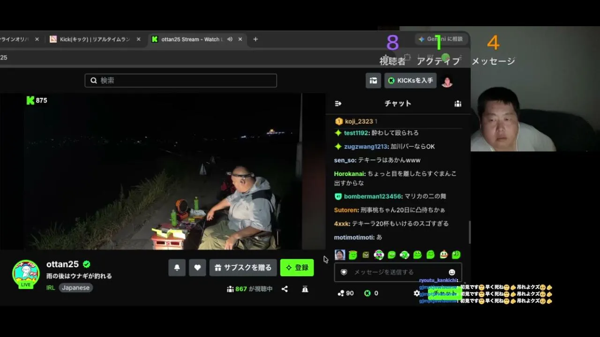
Task: Click the メッセージを送信する message input
Action: tap(398, 272)
